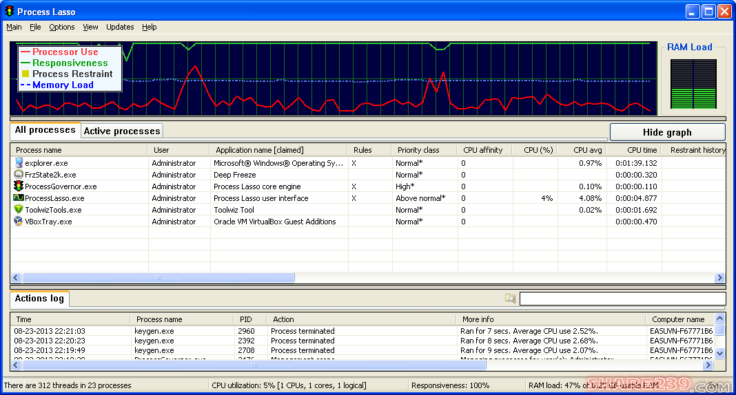736x395 pixels.
Task: Switch to the Active processes tab
Action: click(x=122, y=131)
